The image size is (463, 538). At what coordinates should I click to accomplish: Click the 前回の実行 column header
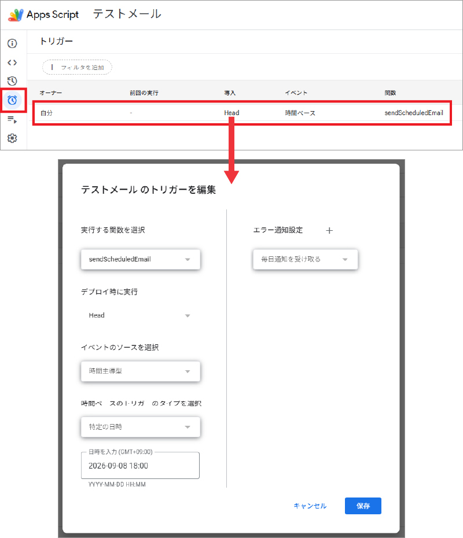144,93
